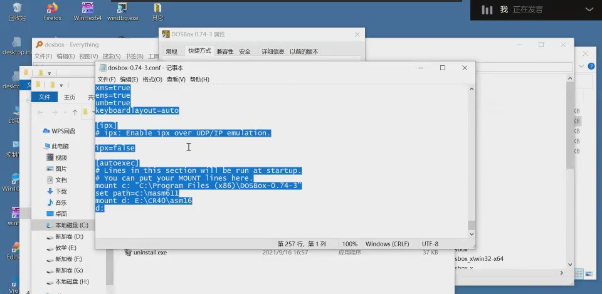Select 本地磁盘 (H:) in sidebar
The height and width of the screenshot is (294, 602).
[x=68, y=281]
